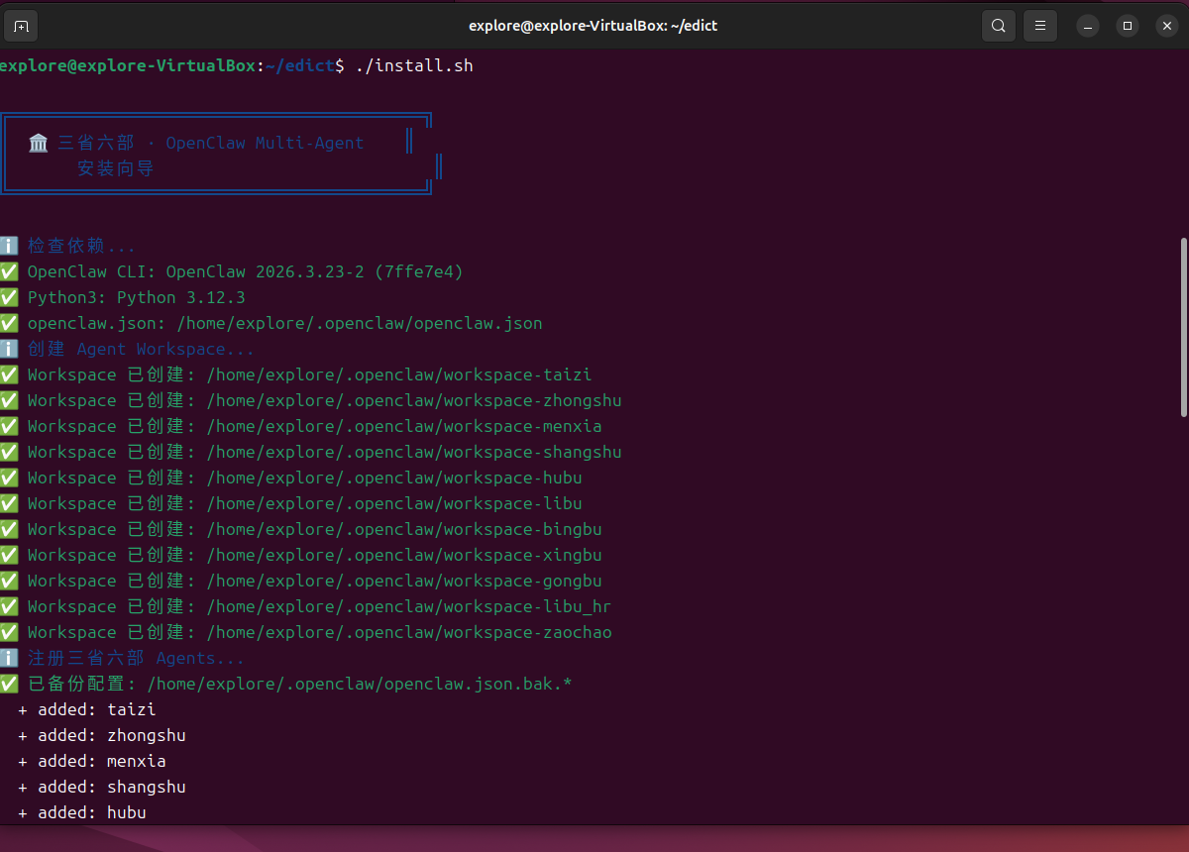The width and height of the screenshot is (1189, 852).
Task: Click the info icon beside 注册三省六部
Action: coord(9,658)
